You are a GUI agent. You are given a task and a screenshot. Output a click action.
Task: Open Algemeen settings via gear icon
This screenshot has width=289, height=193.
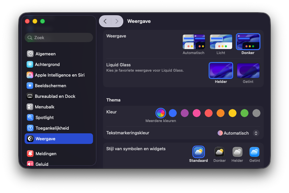pos(30,54)
